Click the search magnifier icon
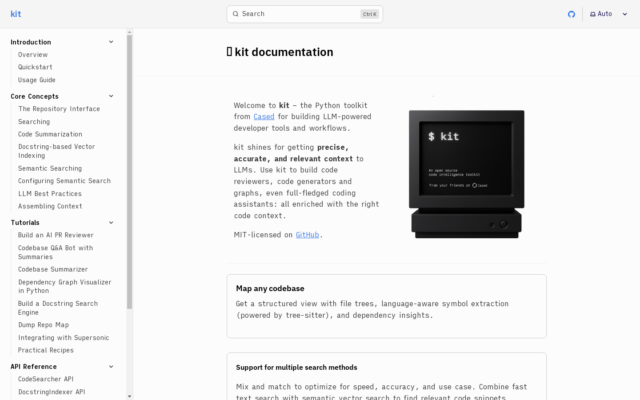 pyautogui.click(x=236, y=14)
